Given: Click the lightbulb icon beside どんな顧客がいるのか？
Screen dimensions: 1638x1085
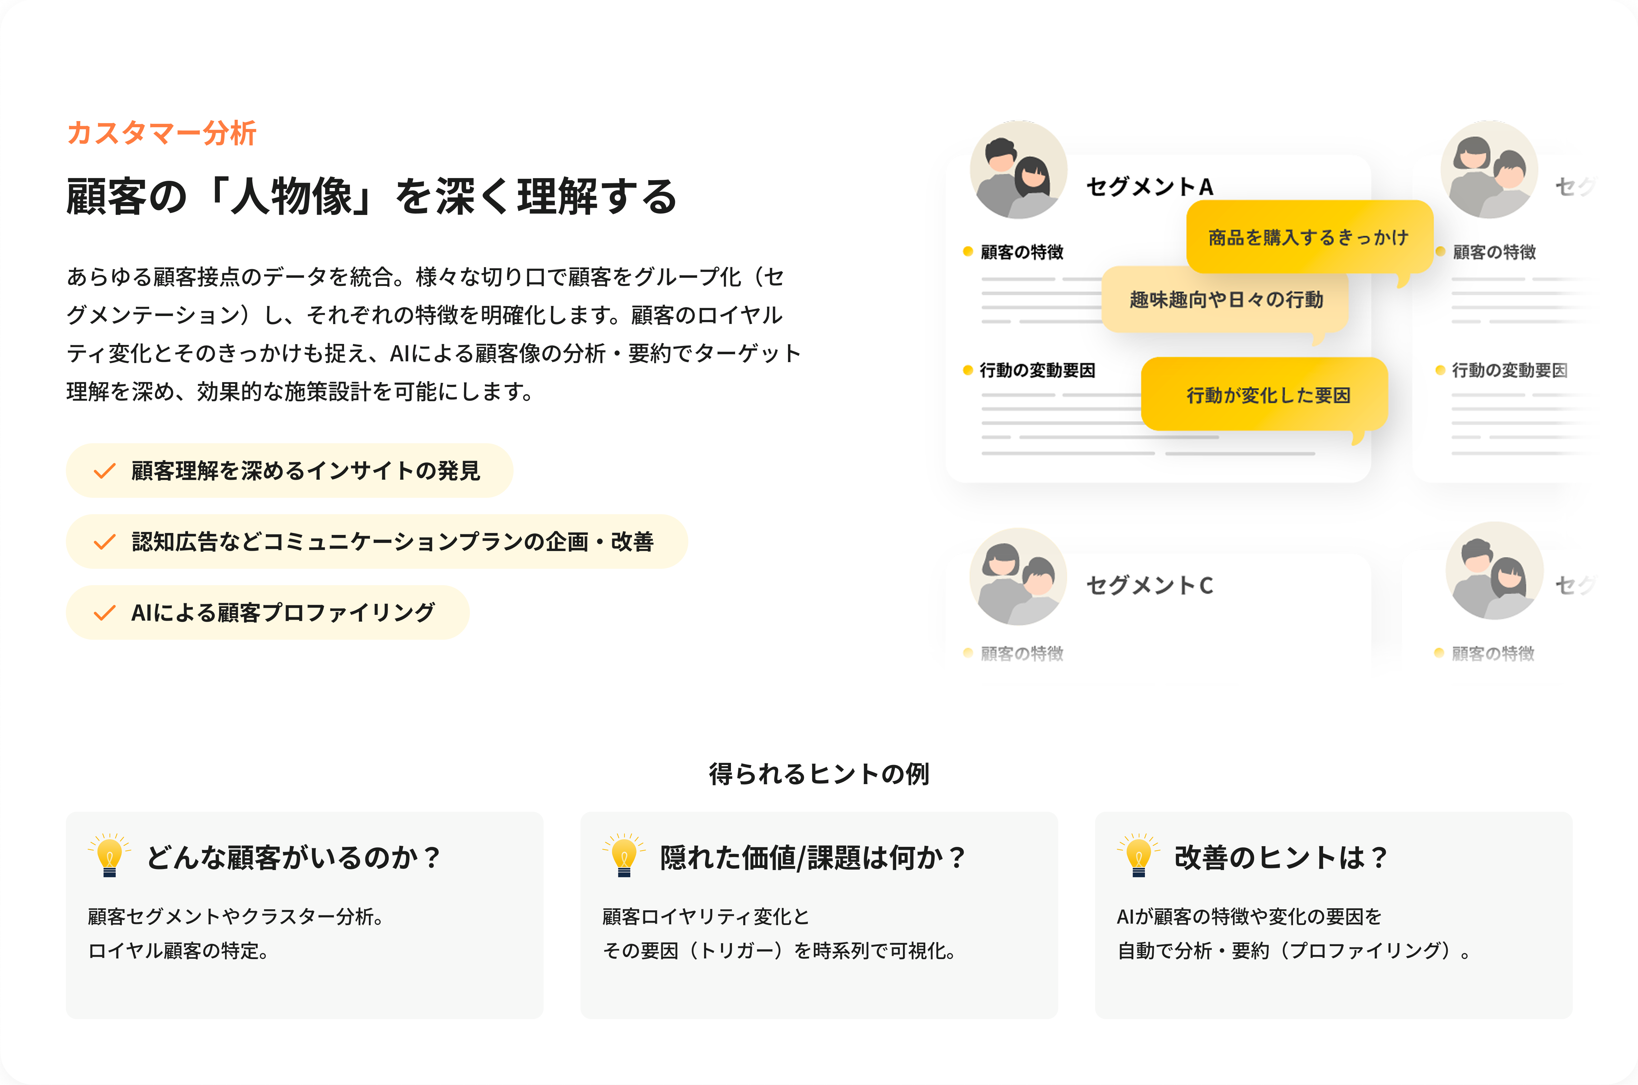Looking at the screenshot, I should tap(109, 855).
